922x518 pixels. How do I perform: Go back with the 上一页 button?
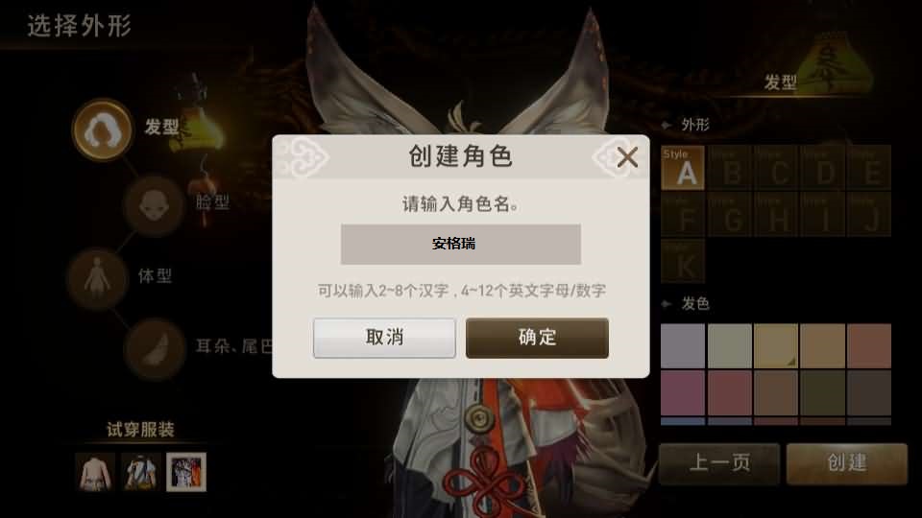pos(719,463)
